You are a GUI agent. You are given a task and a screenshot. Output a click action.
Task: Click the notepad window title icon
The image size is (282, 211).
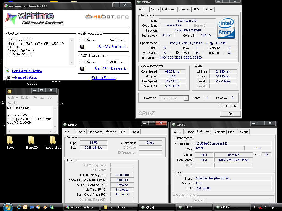[9, 91]
